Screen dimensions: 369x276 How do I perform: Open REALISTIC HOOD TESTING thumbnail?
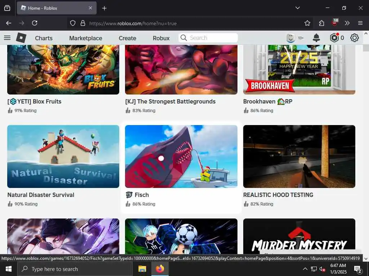pyautogui.click(x=299, y=156)
